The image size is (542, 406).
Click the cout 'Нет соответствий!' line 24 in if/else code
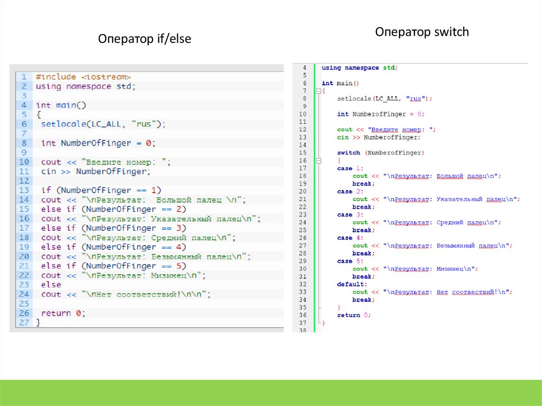(x=126, y=294)
